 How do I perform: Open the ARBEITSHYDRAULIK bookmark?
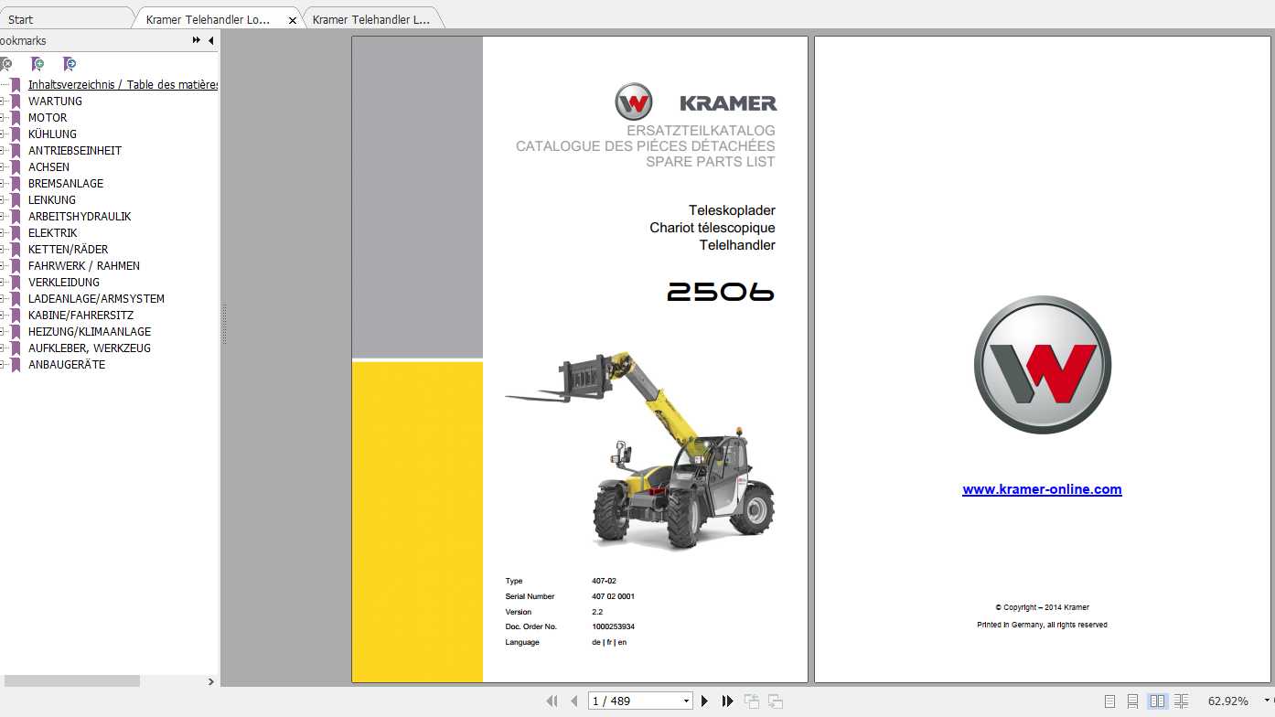click(x=80, y=217)
